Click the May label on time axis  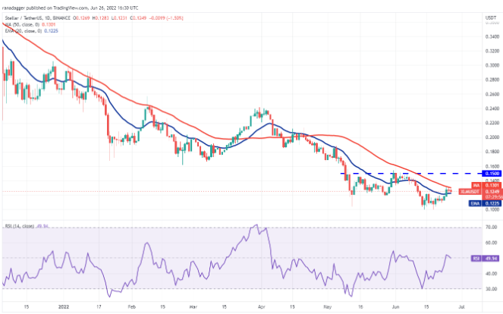pyautogui.click(x=327, y=306)
